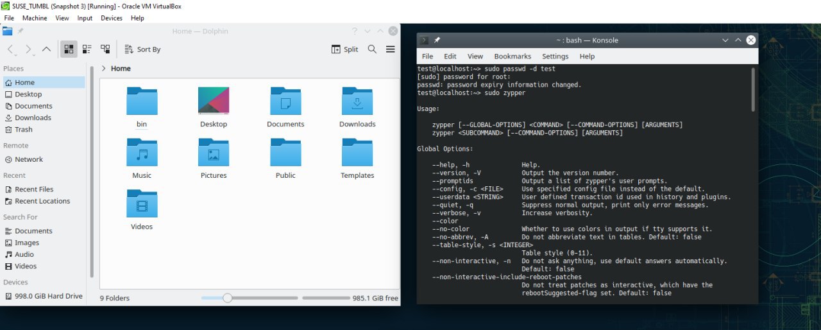The width and height of the screenshot is (821, 330).
Task: Click Home in Dolphin location breadcrumb
Action: pyautogui.click(x=121, y=68)
